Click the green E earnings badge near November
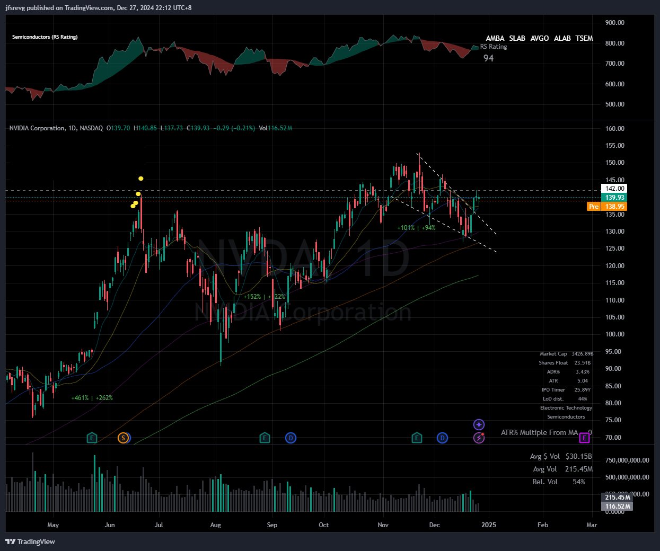The width and height of the screenshot is (660, 551). click(416, 438)
